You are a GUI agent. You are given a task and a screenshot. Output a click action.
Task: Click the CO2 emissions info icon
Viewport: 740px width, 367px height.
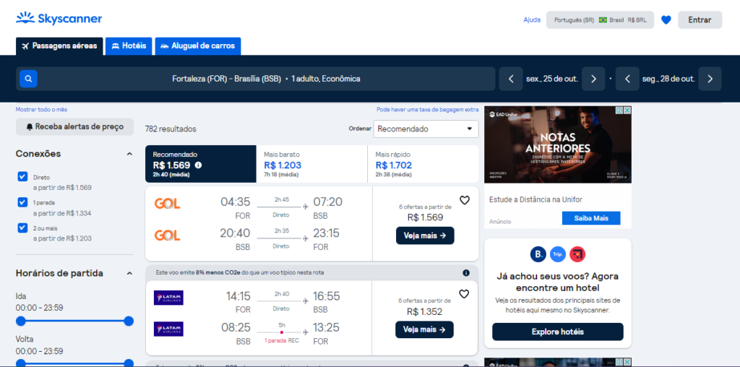click(x=466, y=273)
